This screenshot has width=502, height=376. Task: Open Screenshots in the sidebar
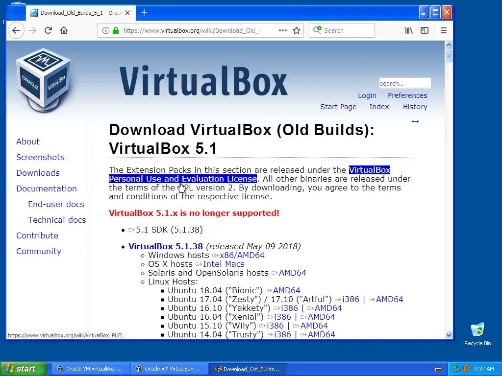(x=40, y=157)
